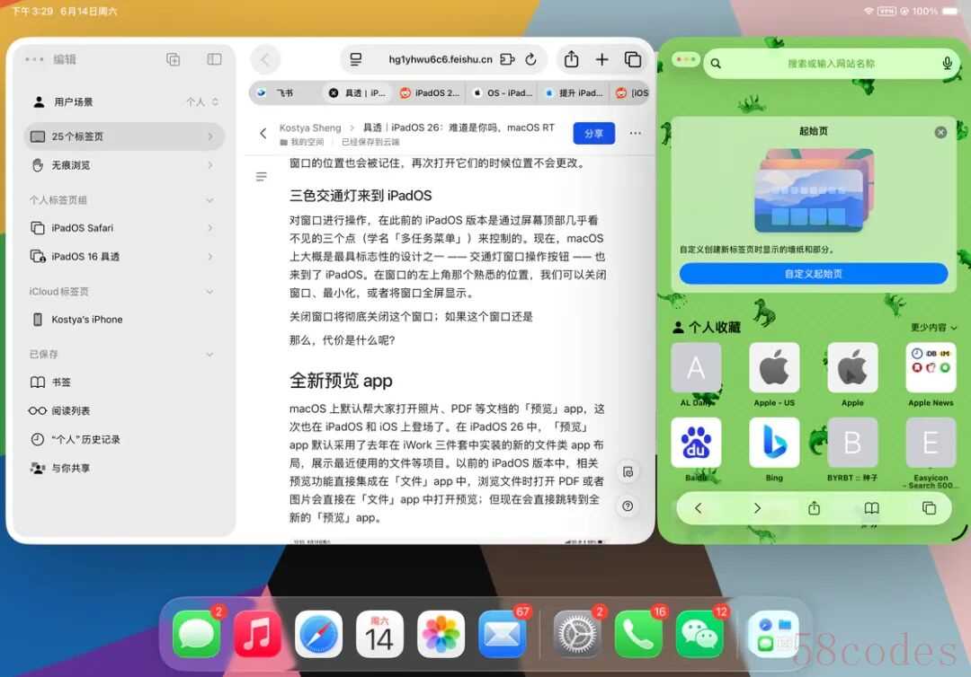Open the page menu icon left of the URL
This screenshot has width=971, height=677.
[x=355, y=59]
